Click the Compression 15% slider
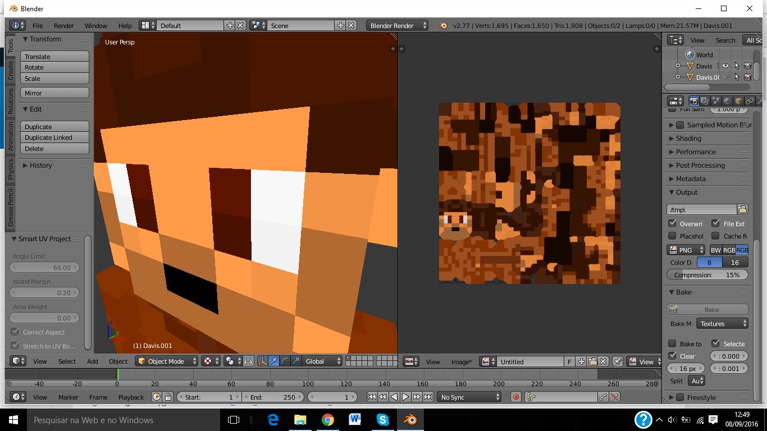This screenshot has width=767, height=431. (x=707, y=275)
